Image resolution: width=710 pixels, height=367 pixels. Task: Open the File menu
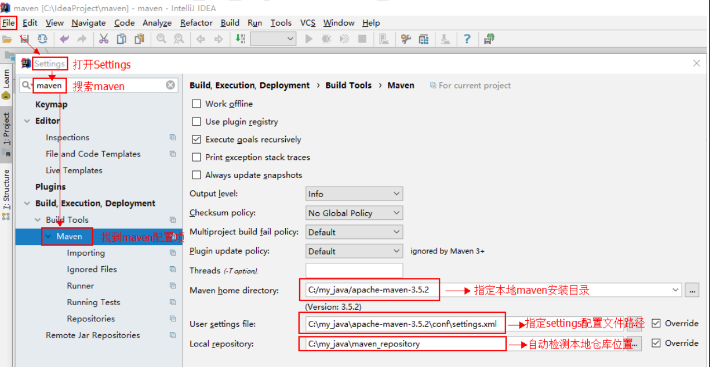(8, 23)
